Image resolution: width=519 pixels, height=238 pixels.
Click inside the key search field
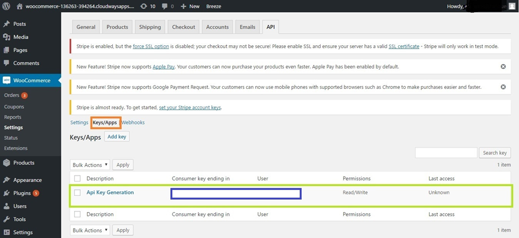point(446,153)
